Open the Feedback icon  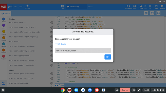(162, 7)
